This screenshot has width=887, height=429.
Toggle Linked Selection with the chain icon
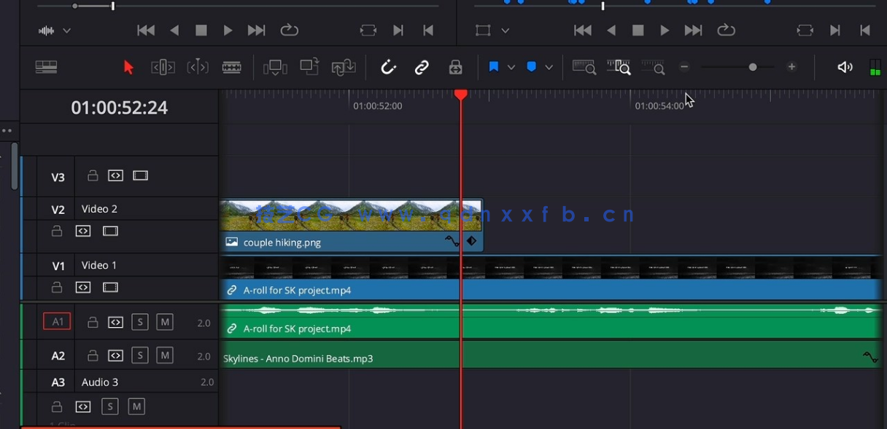(422, 66)
